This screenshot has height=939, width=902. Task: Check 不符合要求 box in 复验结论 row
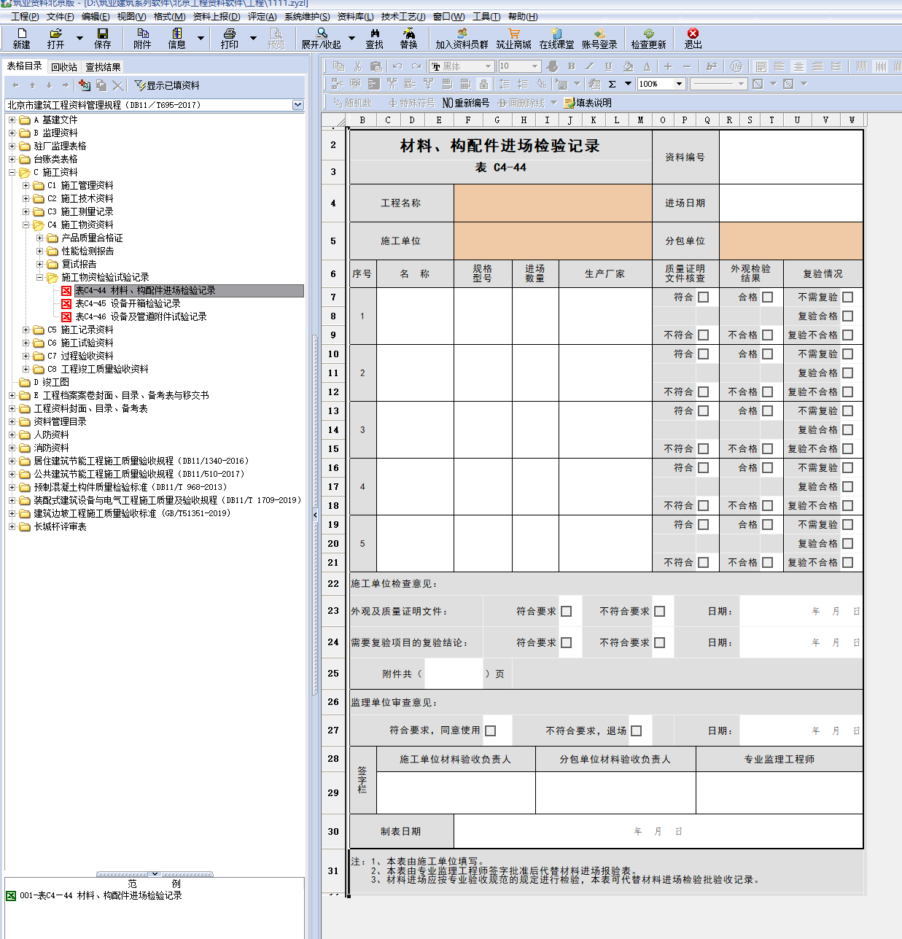point(659,642)
